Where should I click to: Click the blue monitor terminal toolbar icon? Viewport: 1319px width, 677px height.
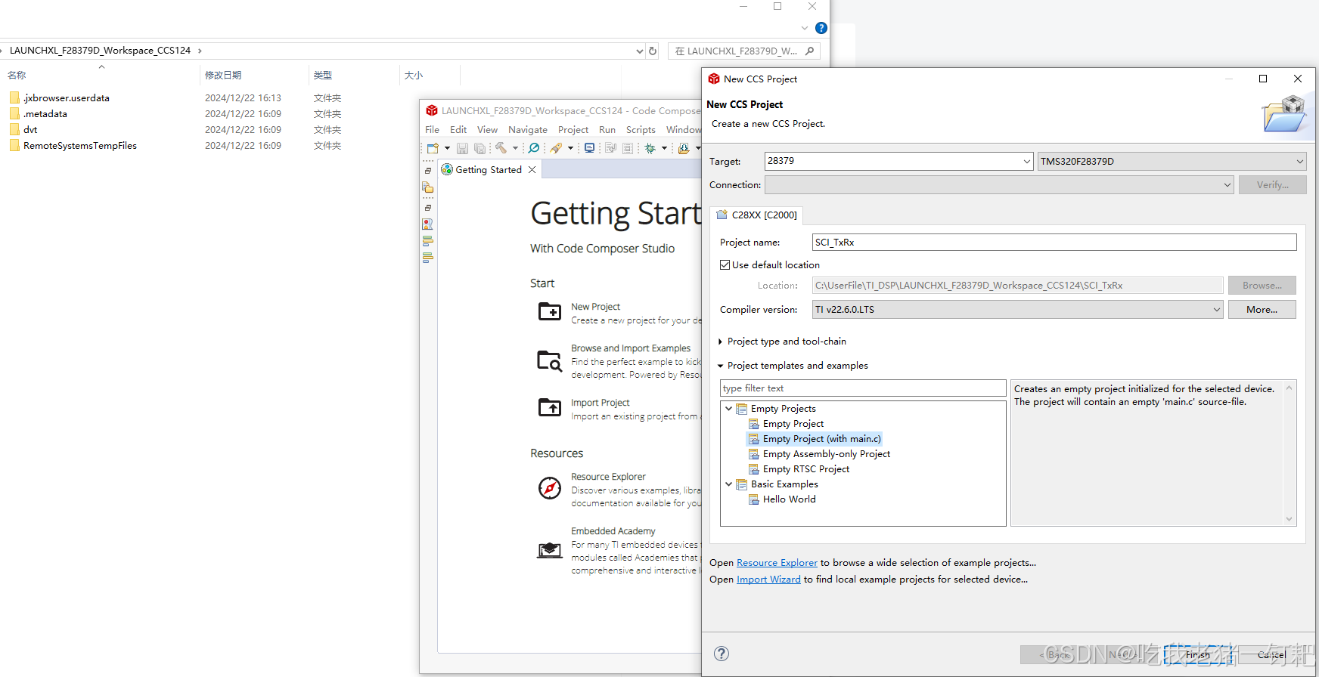tap(589, 147)
